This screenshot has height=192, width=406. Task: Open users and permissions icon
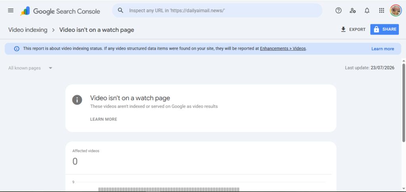[x=352, y=11]
